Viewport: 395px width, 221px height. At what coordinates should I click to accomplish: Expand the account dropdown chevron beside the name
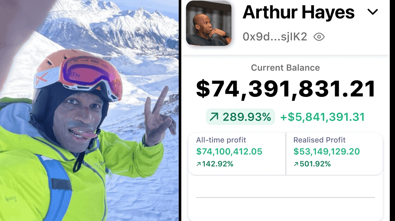point(372,12)
